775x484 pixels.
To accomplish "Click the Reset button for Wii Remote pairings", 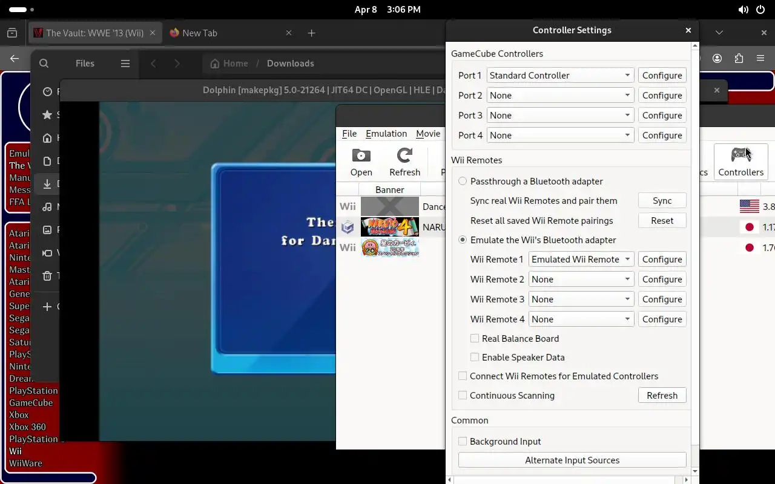I will 662,220.
